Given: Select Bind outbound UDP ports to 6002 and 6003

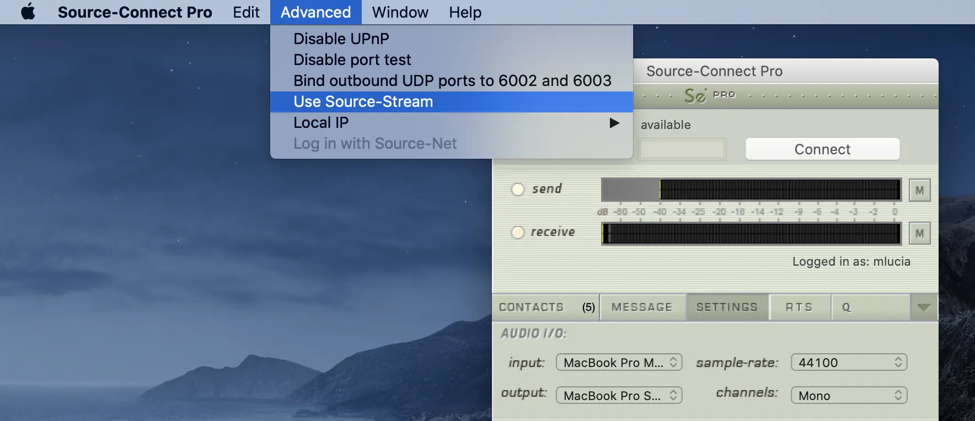Looking at the screenshot, I should point(451,80).
